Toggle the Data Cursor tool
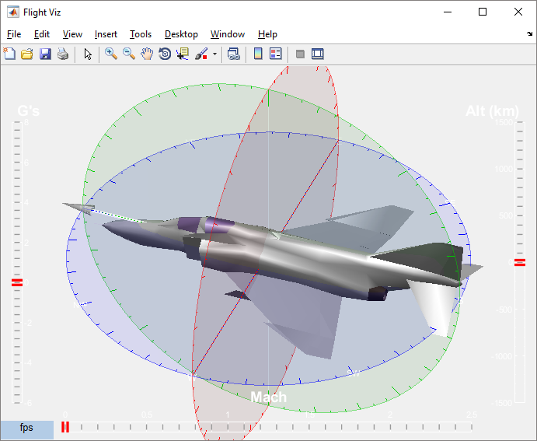 [x=183, y=54]
